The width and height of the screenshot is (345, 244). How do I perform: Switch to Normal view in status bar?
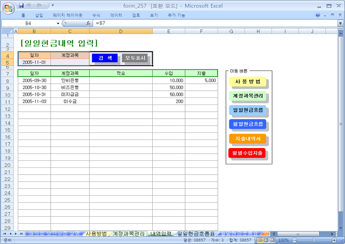tap(260, 240)
